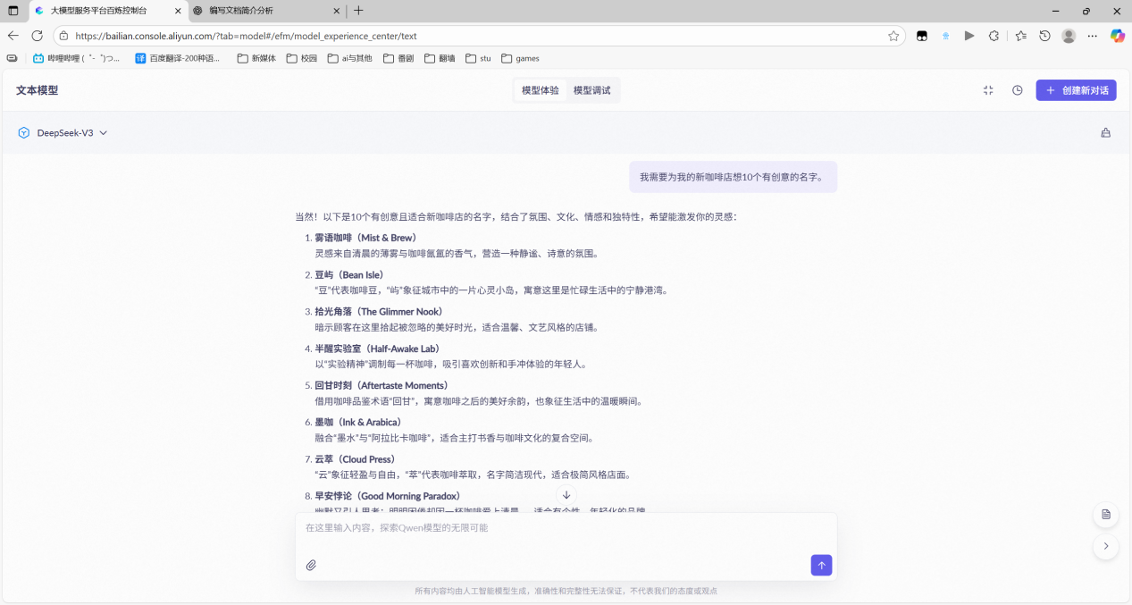Click 墨咖 (Ink & Arabica) name

[x=360, y=422]
